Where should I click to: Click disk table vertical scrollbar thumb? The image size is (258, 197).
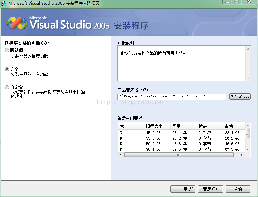point(248,133)
